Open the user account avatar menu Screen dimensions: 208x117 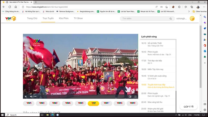tap(192, 18)
